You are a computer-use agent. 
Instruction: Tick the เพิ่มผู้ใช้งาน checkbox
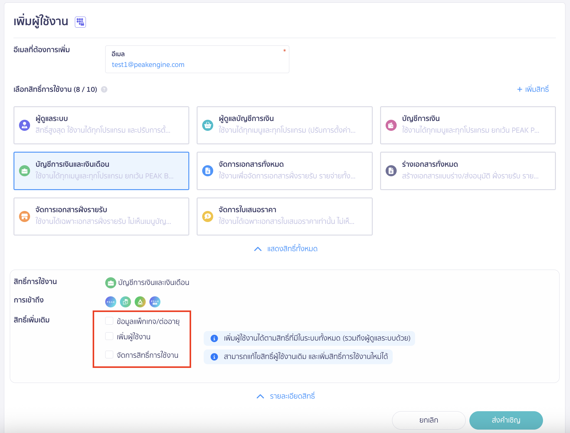coord(109,336)
